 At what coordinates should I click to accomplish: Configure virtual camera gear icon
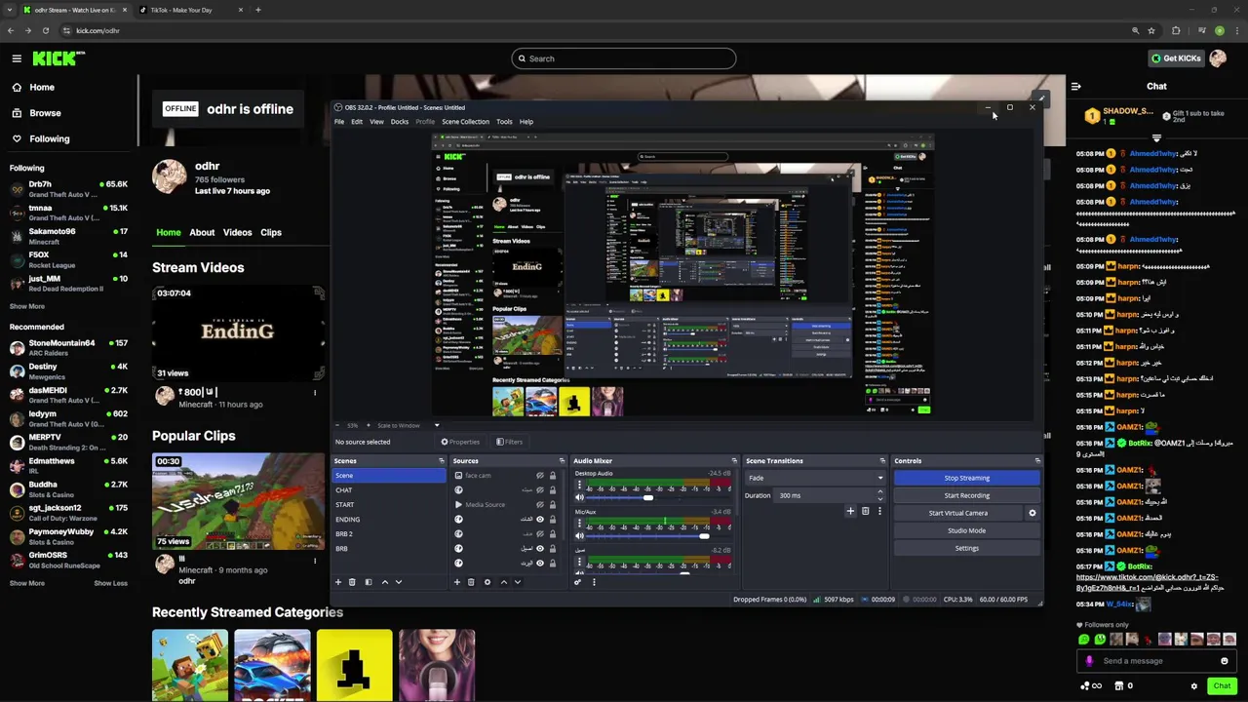point(1033,513)
